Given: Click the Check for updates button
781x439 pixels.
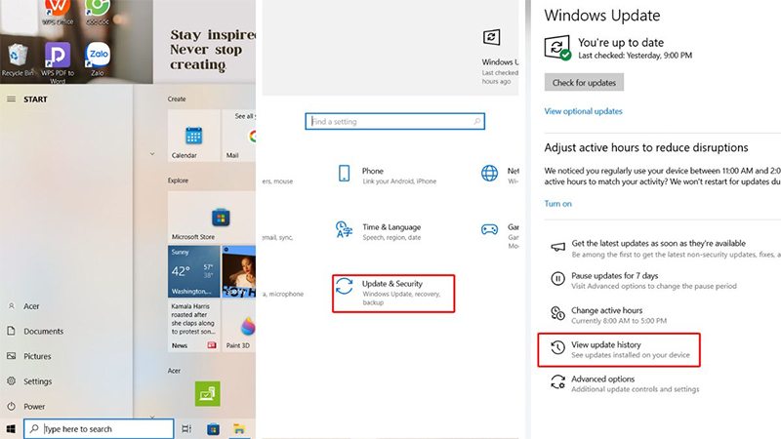Looking at the screenshot, I should coord(583,82).
